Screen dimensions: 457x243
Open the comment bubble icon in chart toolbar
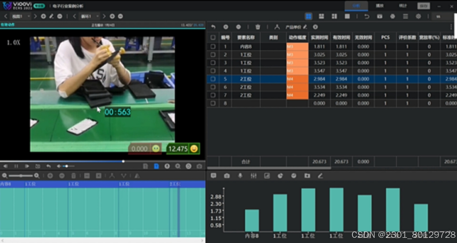(214, 176)
